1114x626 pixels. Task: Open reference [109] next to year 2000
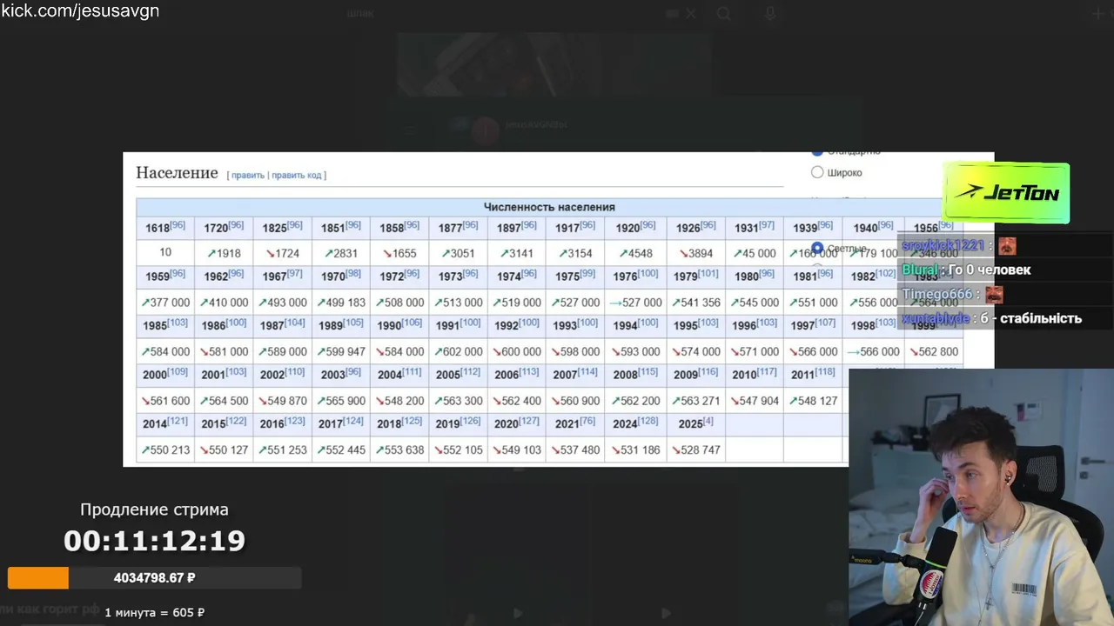point(178,371)
